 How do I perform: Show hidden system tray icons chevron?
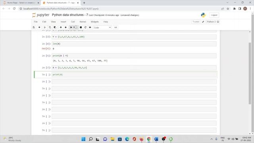[x=212, y=139]
